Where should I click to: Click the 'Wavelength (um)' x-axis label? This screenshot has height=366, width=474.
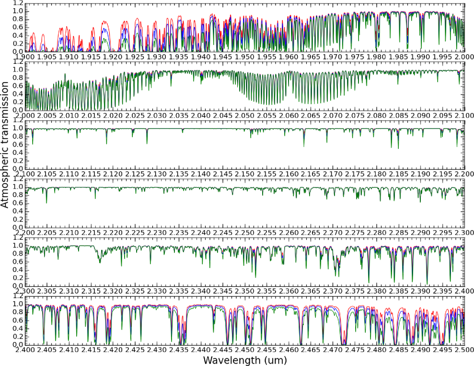click(x=245, y=360)
